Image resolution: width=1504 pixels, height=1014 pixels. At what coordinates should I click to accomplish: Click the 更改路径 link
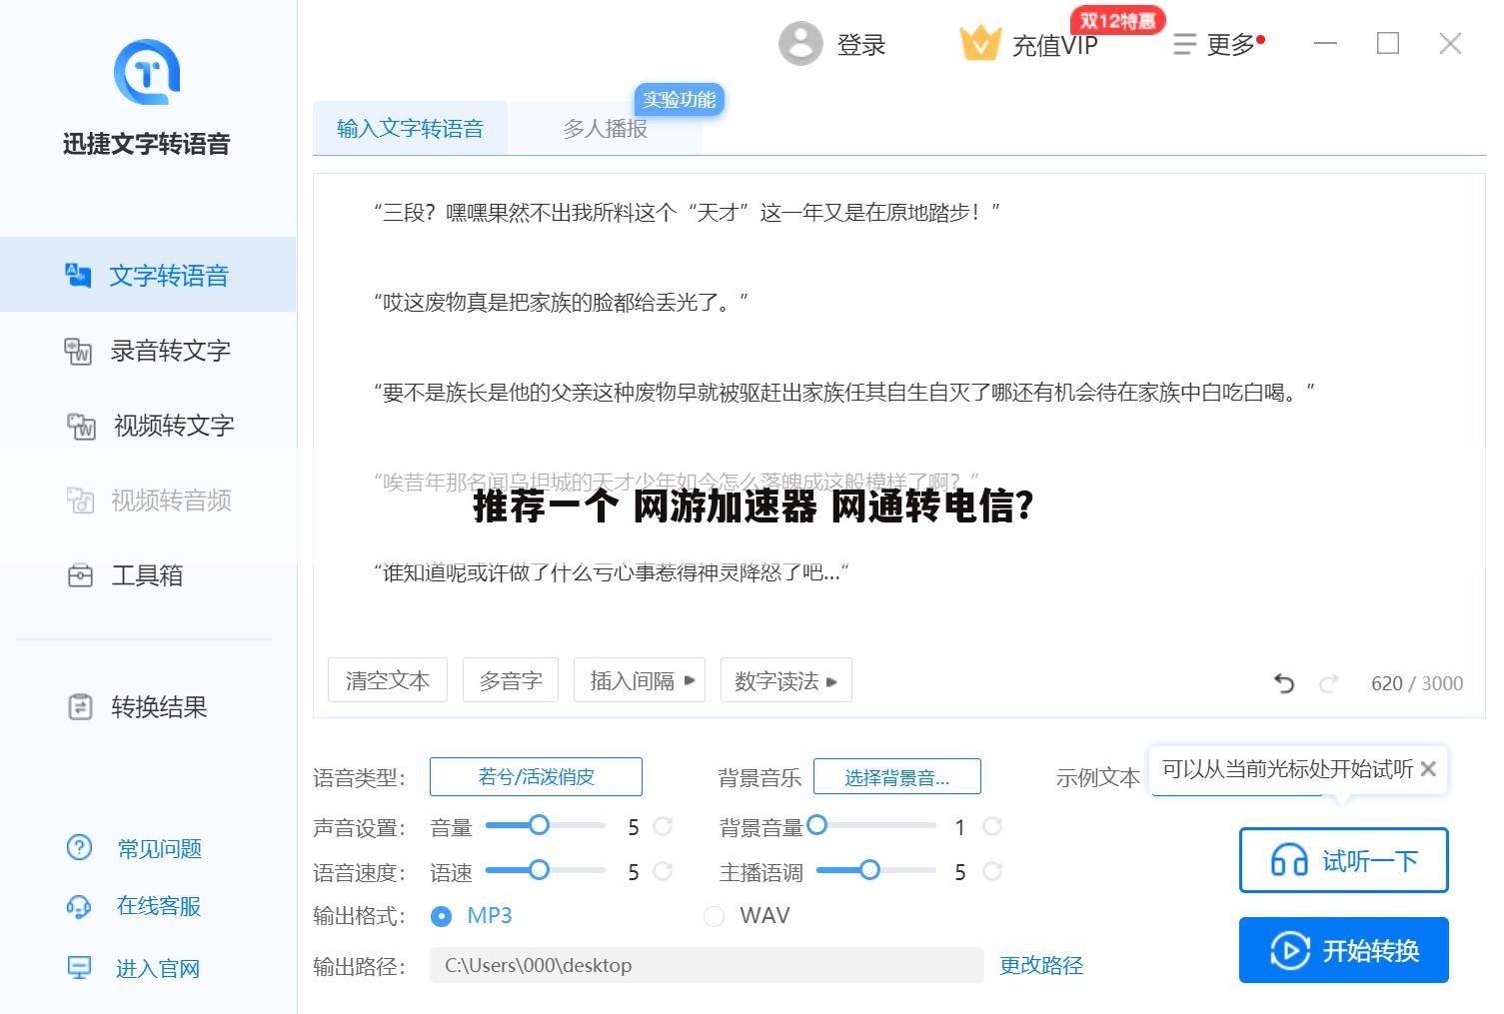[x=1041, y=965]
